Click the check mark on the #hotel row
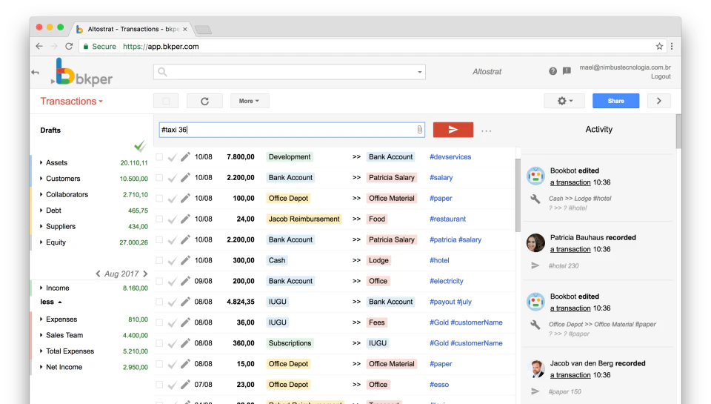 pyautogui.click(x=173, y=261)
